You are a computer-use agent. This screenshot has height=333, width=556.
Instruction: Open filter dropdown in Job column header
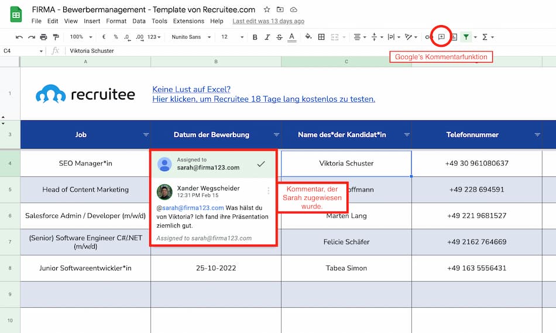click(146, 135)
